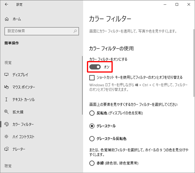Open 拡大鏡 settings label
Screen dimensions: 195x173
(18, 112)
